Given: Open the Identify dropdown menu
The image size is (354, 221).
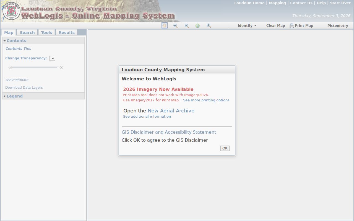Looking at the screenshot, I should click(247, 25).
